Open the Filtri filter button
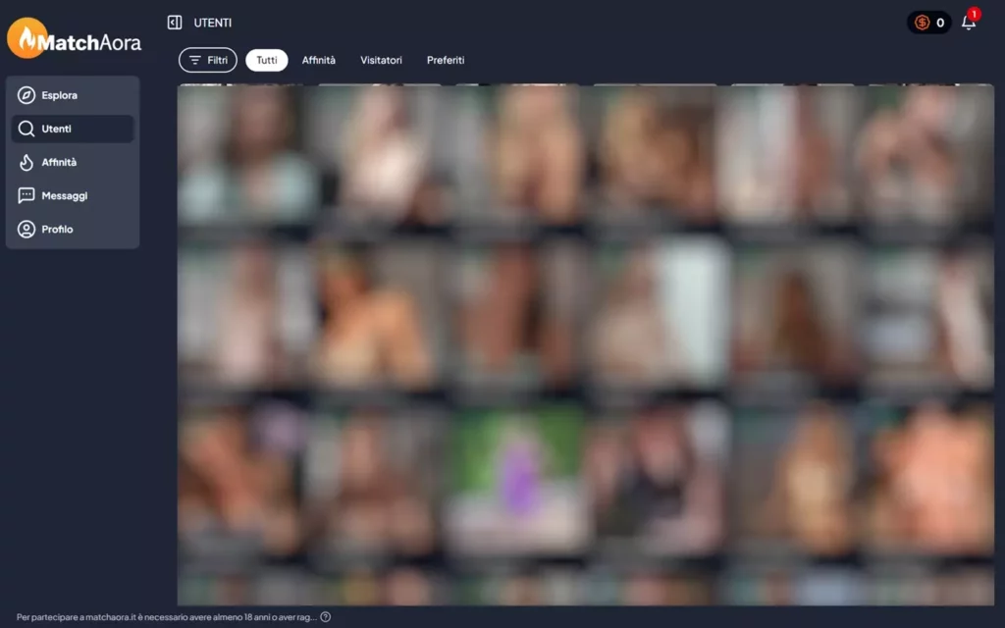The width and height of the screenshot is (1005, 628). click(208, 60)
